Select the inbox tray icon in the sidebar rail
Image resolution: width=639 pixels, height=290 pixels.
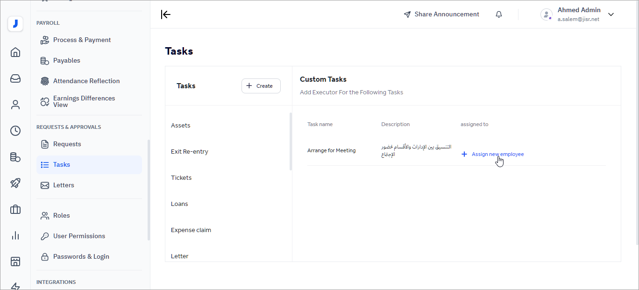pyautogui.click(x=15, y=78)
